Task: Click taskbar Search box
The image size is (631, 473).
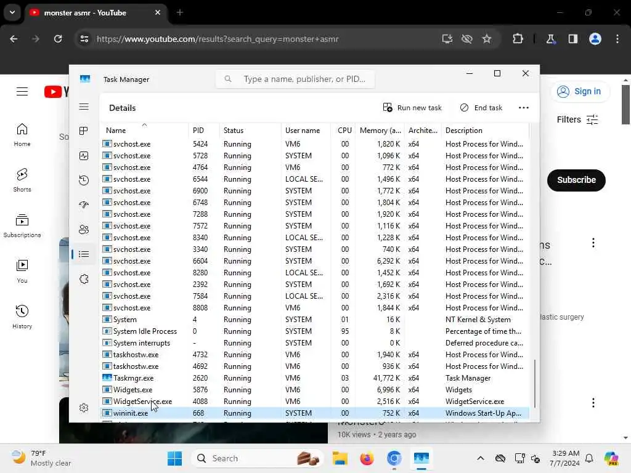Action: click(x=258, y=458)
